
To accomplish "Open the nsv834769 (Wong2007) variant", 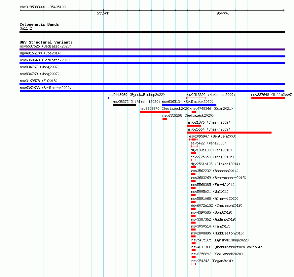I will click(40, 74).
